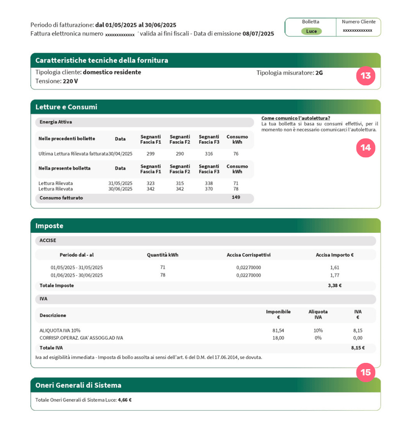Select the green Luce badge
Screen dimensions: 402x425
(x=311, y=31)
